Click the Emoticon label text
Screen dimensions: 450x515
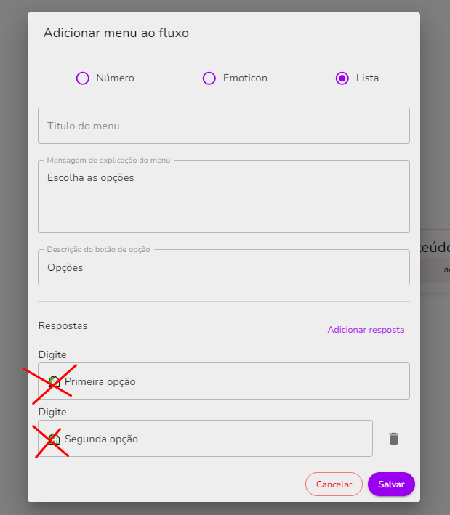point(245,78)
